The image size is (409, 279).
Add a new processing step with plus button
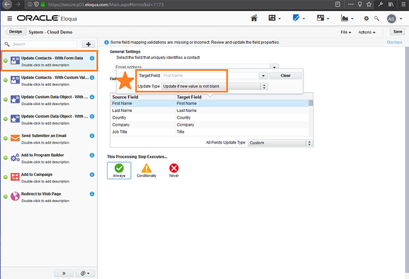click(88, 44)
